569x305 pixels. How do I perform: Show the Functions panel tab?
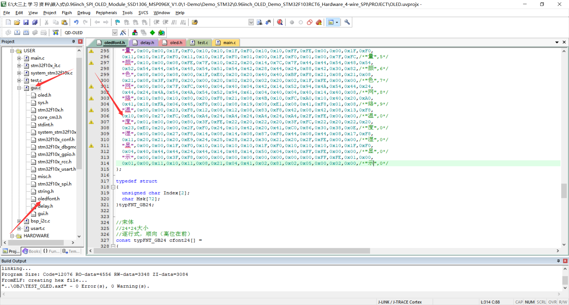51,251
